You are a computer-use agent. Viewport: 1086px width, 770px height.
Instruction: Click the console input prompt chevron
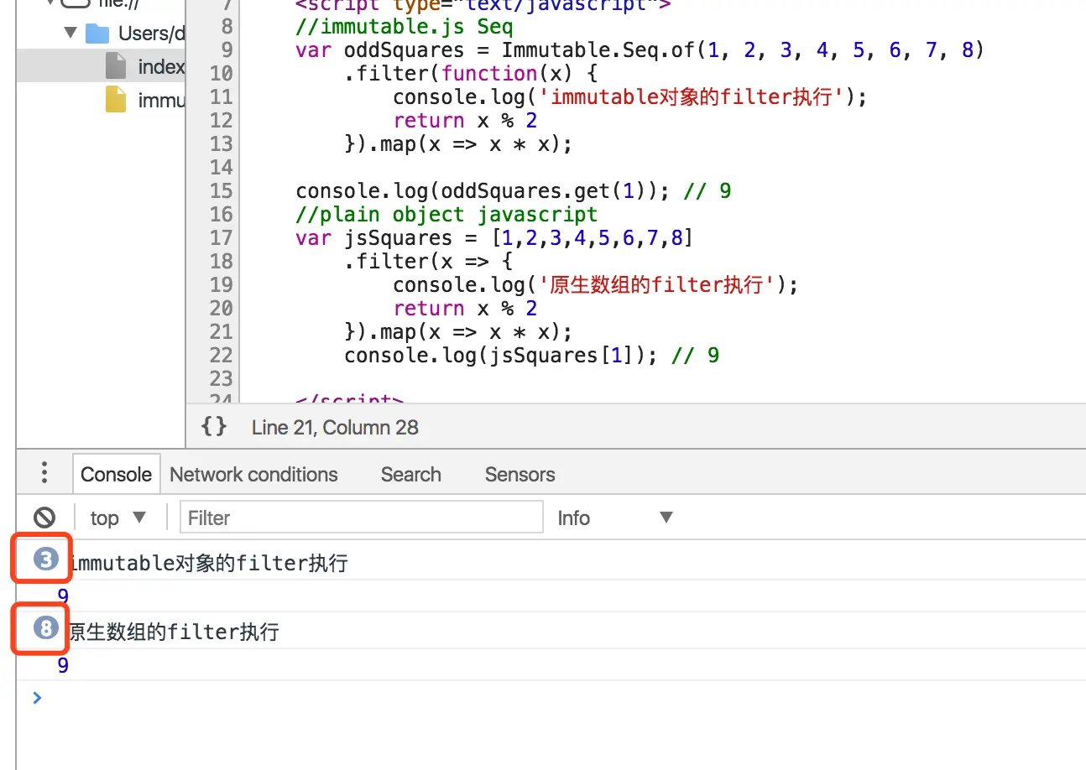pos(36,697)
